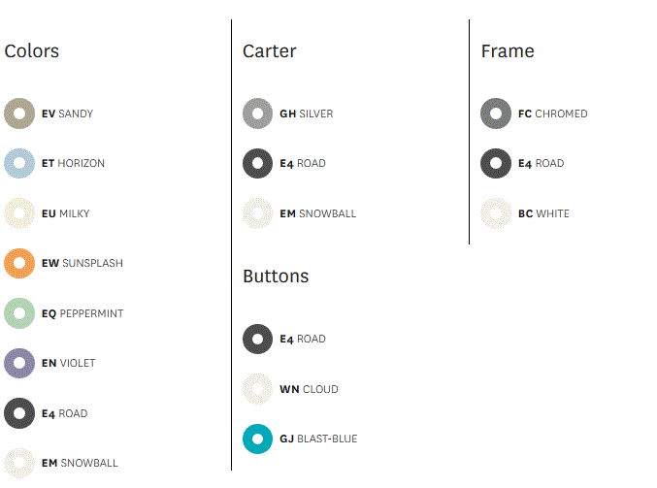Viewport: 657px width, 488px height.
Task: Pick E4 Road under Colors
Action: pyautogui.click(x=19, y=413)
